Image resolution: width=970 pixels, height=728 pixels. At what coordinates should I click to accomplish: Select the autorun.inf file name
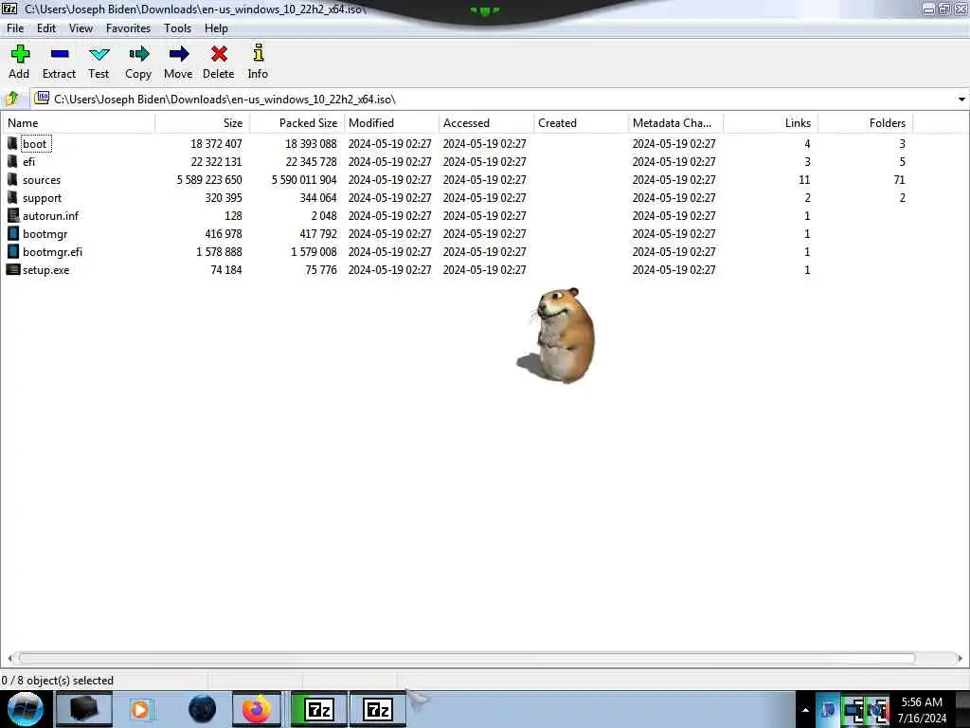[x=51, y=216]
